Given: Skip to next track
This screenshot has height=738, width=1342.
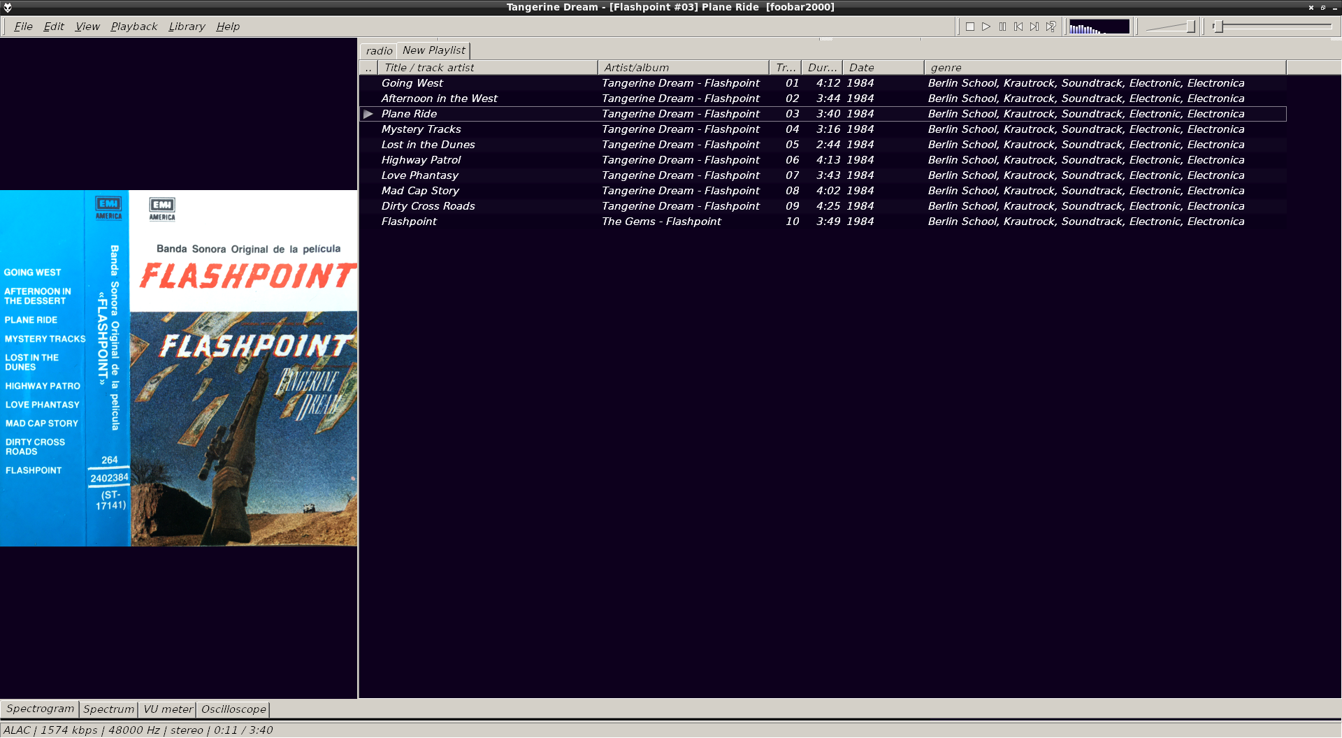Looking at the screenshot, I should [1034, 27].
